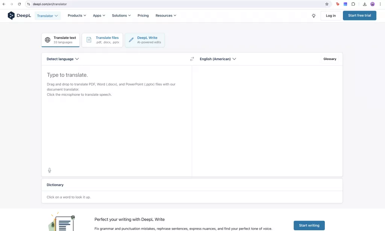Image resolution: width=385 pixels, height=231 pixels.
Task: Expand the Resources menu
Action: pos(166,15)
